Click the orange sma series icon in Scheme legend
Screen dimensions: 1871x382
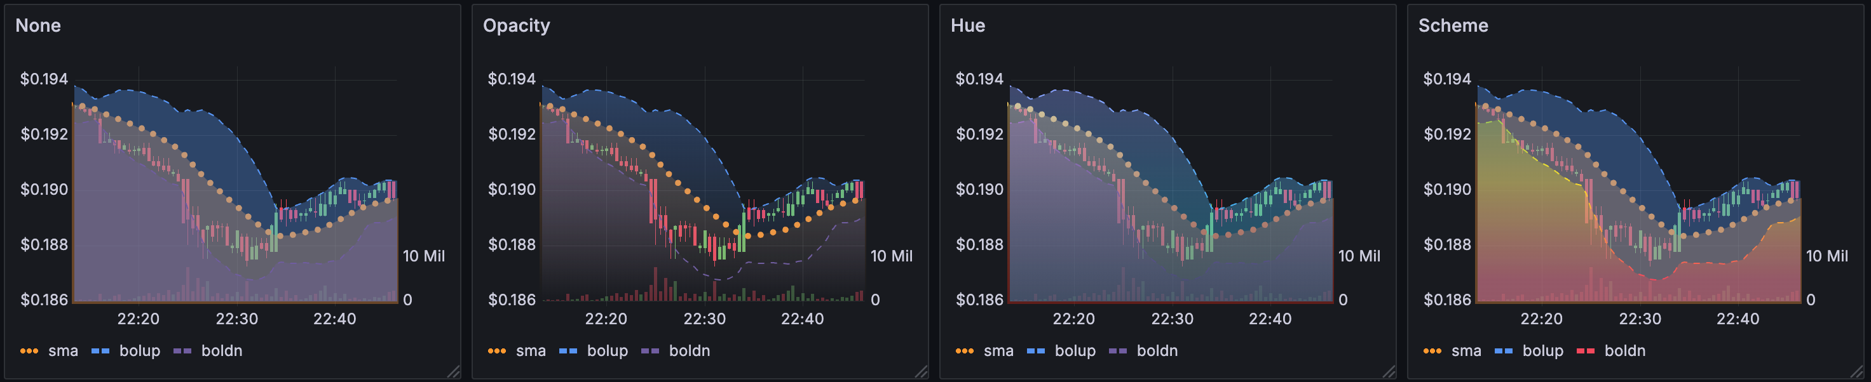(x=1432, y=351)
